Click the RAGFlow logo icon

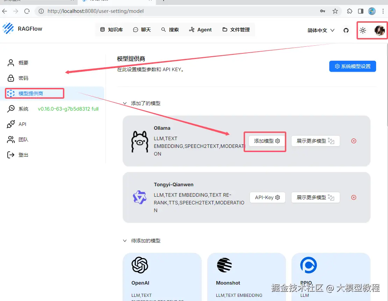click(8, 28)
